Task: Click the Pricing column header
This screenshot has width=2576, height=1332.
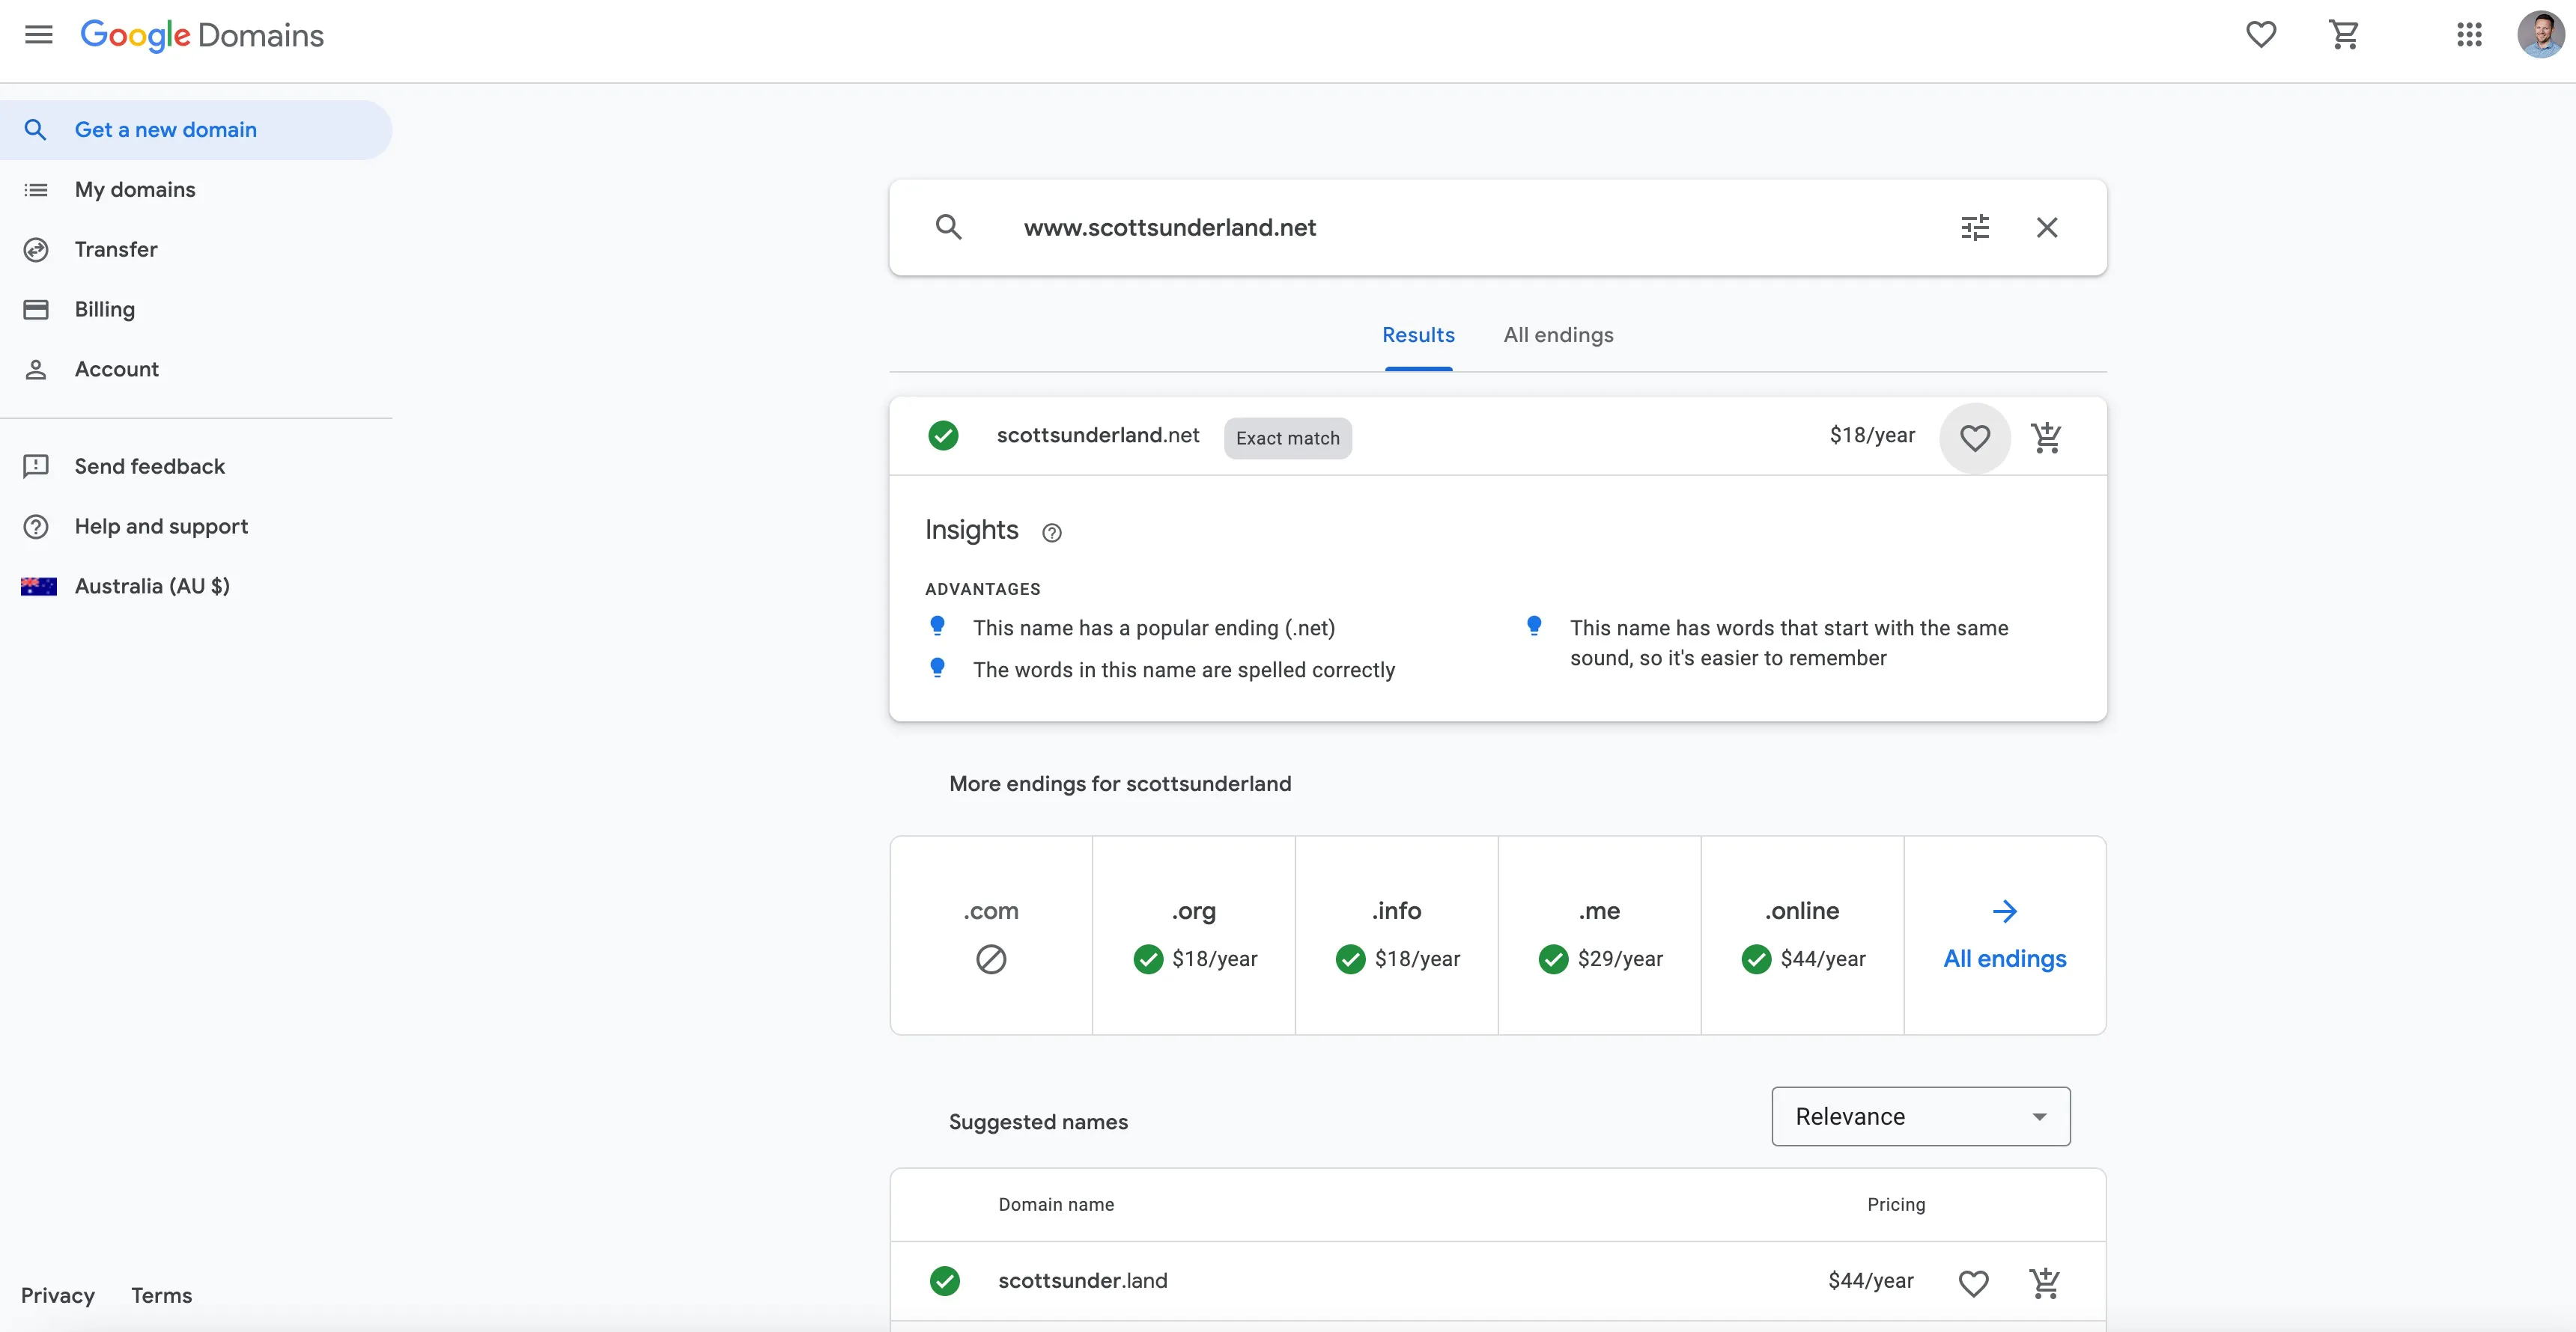Action: pos(1896,1205)
